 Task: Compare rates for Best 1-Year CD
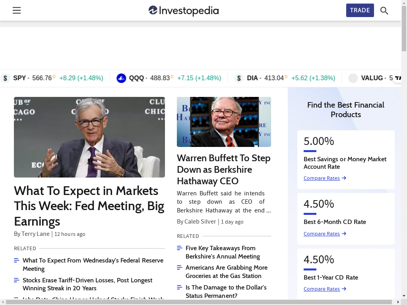(x=322, y=289)
